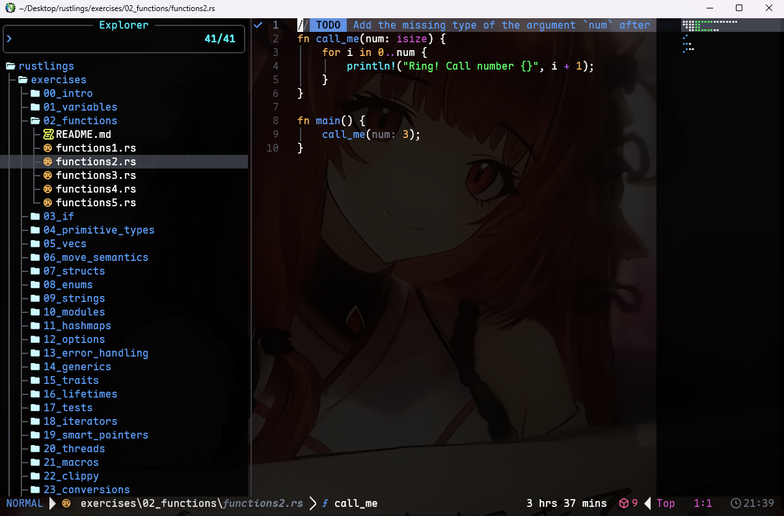Expand the 19_smart_pointers folder
Viewport: 784px width, 516px height.
[96, 435]
